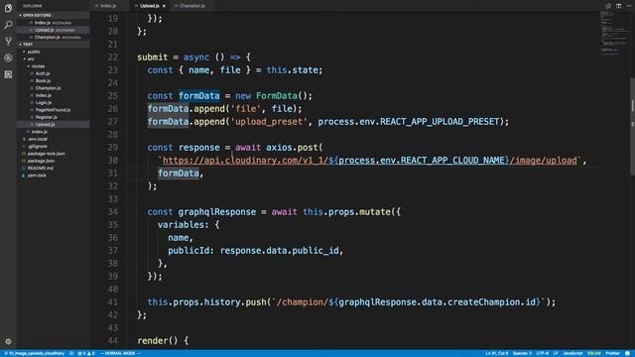Open Auth.js in routes folder
Screen dimensions: 635x357
(x=43, y=73)
